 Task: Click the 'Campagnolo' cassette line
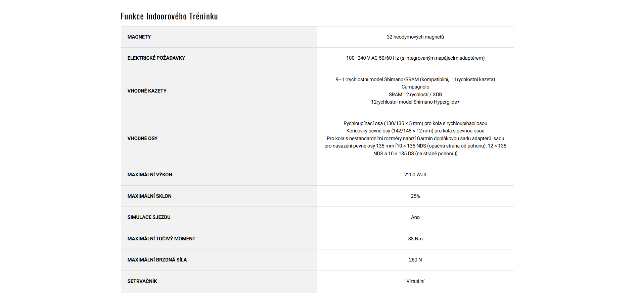coord(415,87)
